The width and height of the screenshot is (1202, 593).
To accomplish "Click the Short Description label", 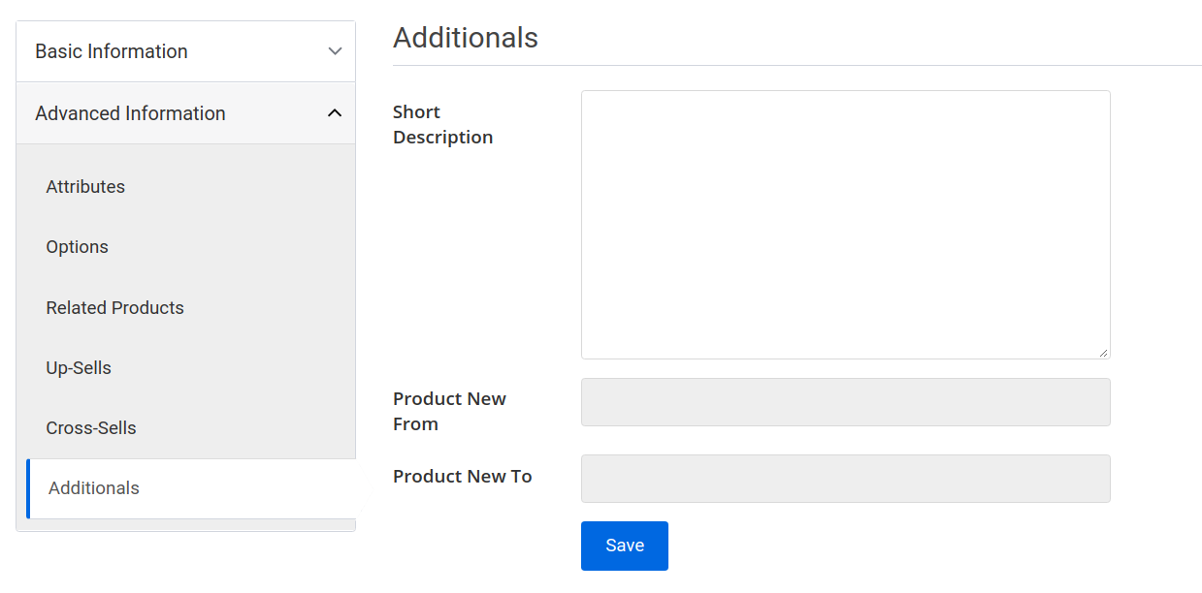I will pyautogui.click(x=442, y=124).
